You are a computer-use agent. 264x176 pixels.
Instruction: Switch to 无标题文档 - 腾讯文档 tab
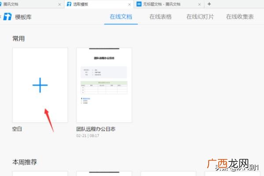[169, 4]
